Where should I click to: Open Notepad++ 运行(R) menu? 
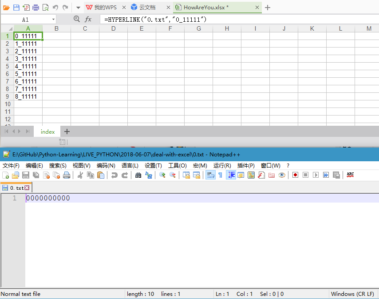tap(222, 166)
